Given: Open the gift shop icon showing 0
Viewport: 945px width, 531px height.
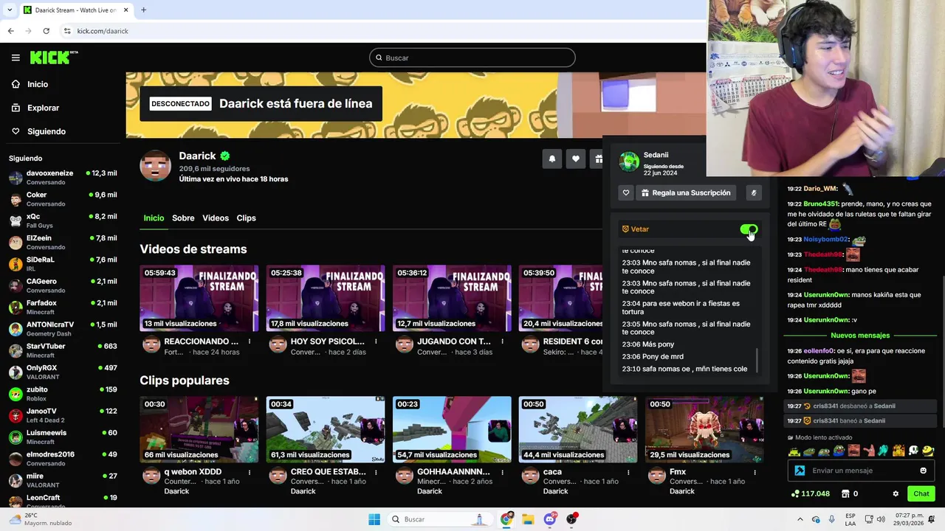Looking at the screenshot, I should coord(849,493).
